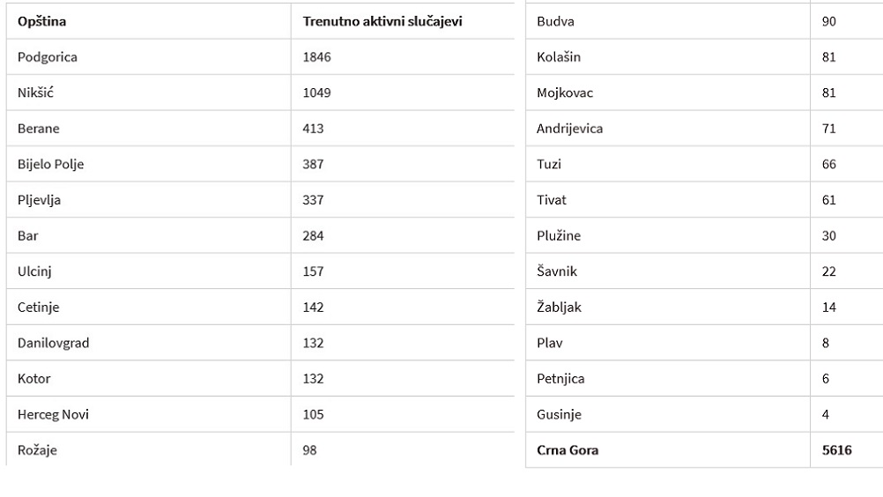Select the Podgorica row name

click(48, 57)
